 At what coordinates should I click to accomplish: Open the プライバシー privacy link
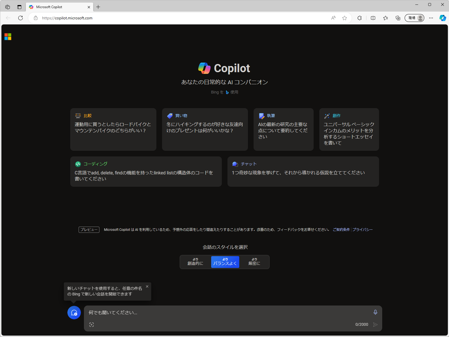(x=363, y=230)
